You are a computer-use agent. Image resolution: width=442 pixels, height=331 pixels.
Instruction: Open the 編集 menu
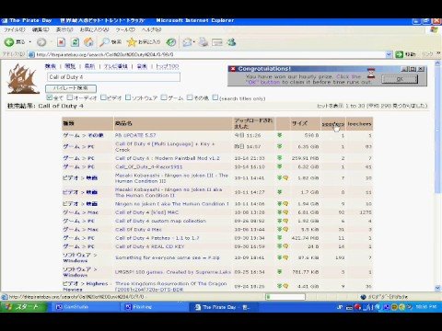click(x=41, y=29)
